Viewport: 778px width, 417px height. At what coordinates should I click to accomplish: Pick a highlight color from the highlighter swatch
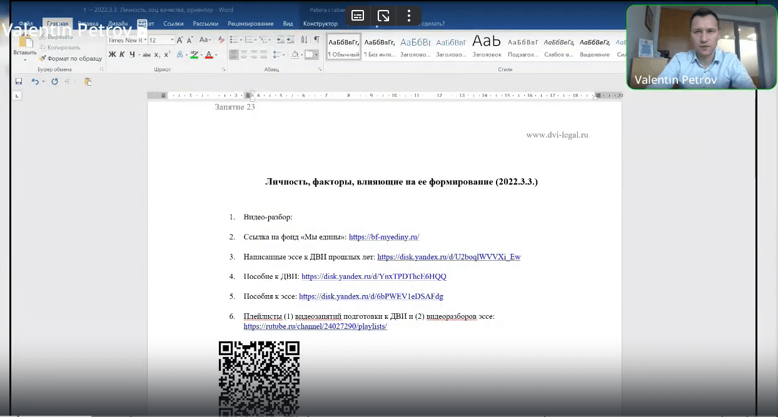[x=194, y=55]
